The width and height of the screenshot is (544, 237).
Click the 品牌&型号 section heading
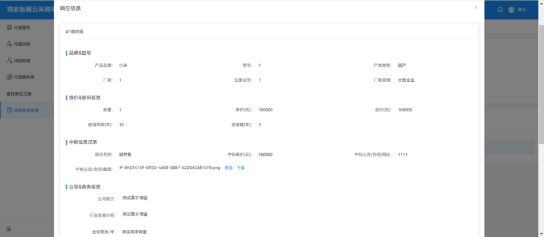point(80,53)
